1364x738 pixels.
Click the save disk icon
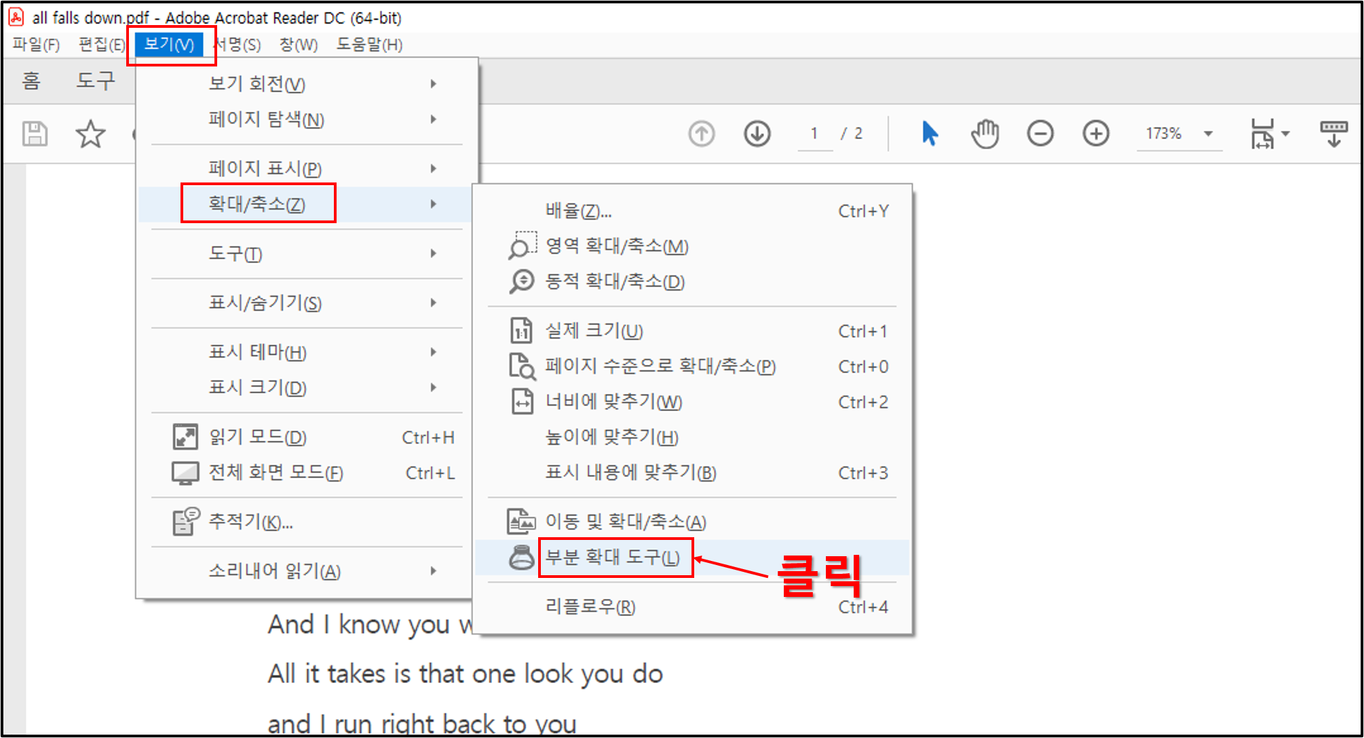pos(35,134)
